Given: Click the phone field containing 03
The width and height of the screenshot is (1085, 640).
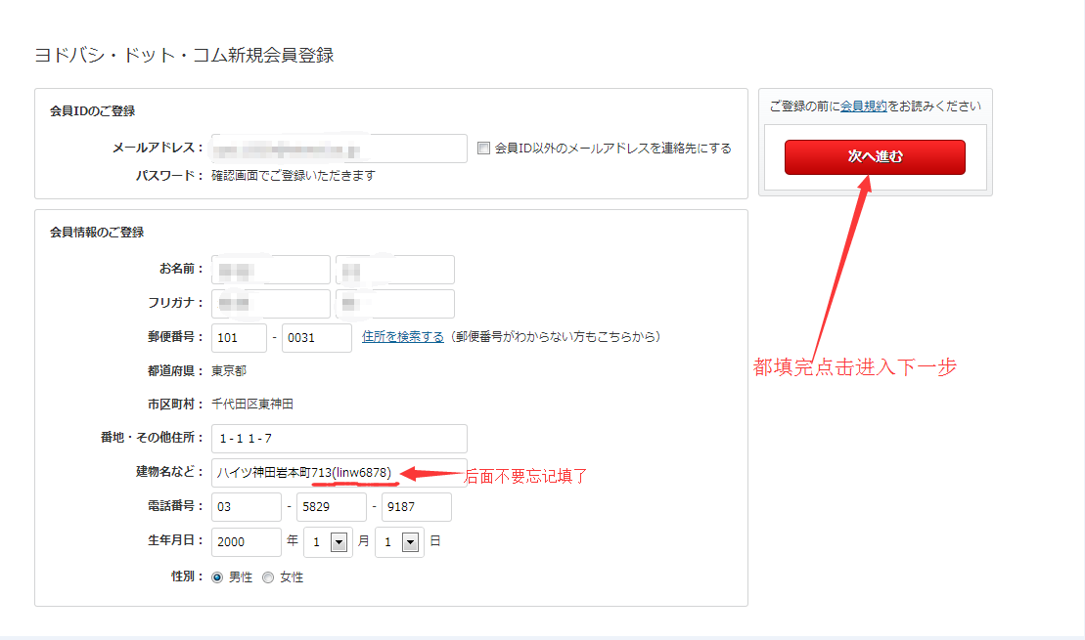Looking at the screenshot, I should pos(247,506).
